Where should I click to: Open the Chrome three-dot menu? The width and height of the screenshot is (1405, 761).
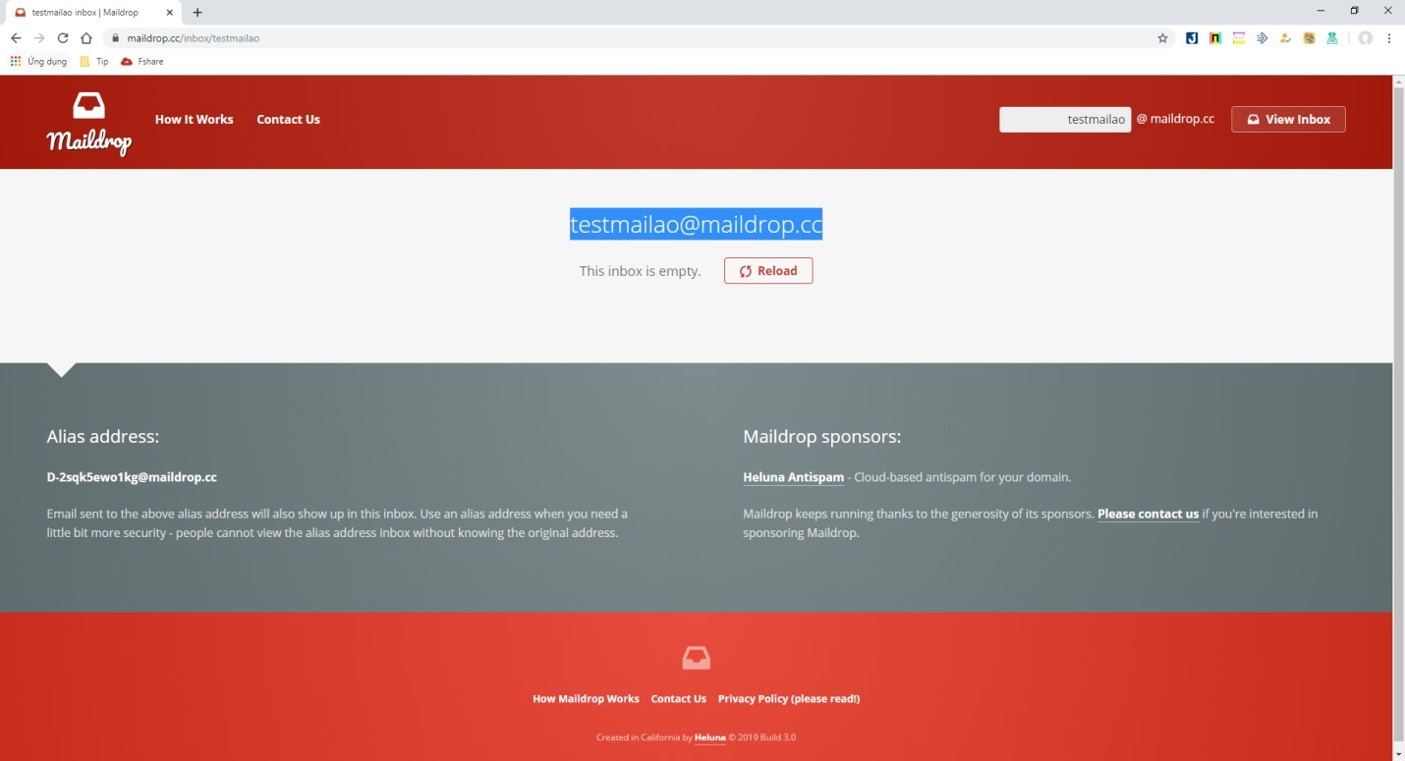coord(1389,38)
